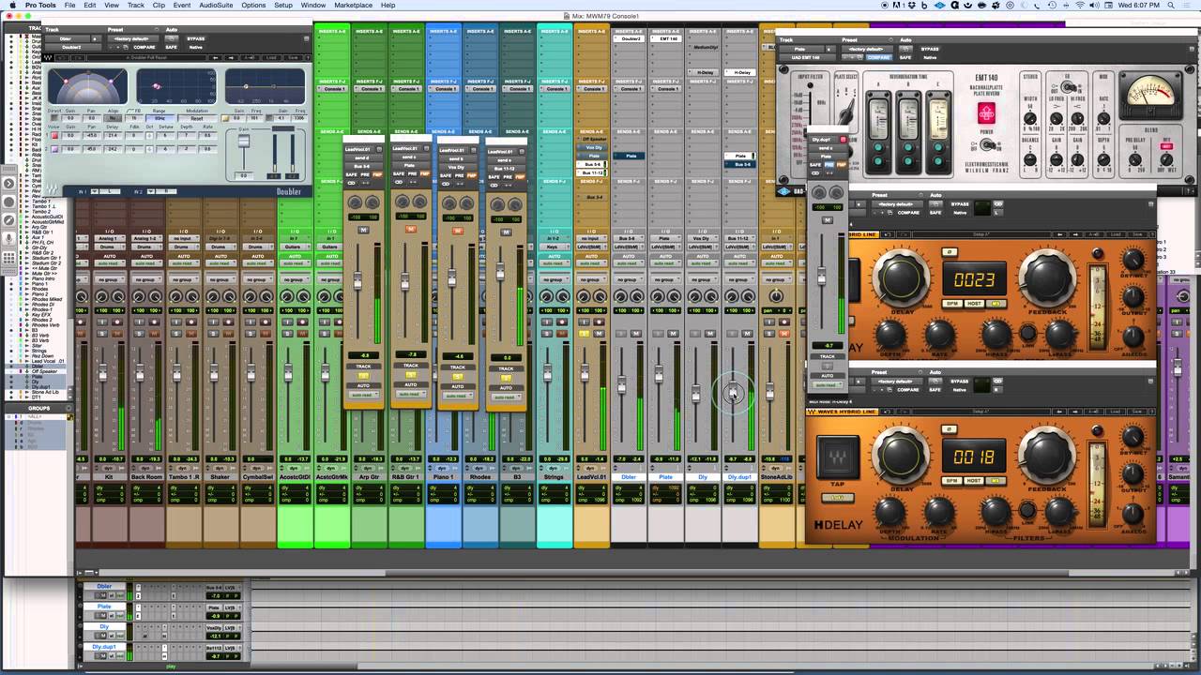Click the upper H-Delay 0023 delay time display

click(x=974, y=279)
